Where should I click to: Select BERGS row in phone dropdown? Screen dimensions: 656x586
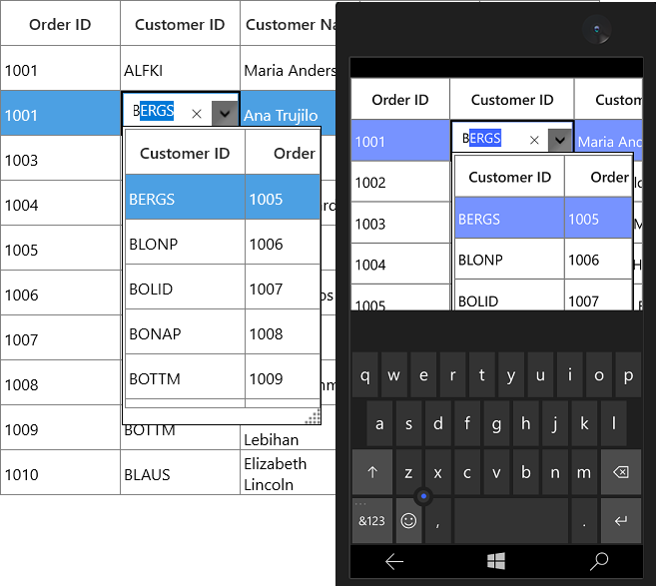pyautogui.click(x=543, y=218)
